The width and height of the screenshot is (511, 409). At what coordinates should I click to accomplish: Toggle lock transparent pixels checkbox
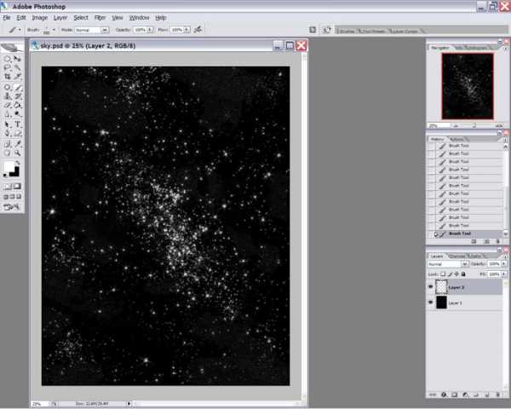point(444,274)
